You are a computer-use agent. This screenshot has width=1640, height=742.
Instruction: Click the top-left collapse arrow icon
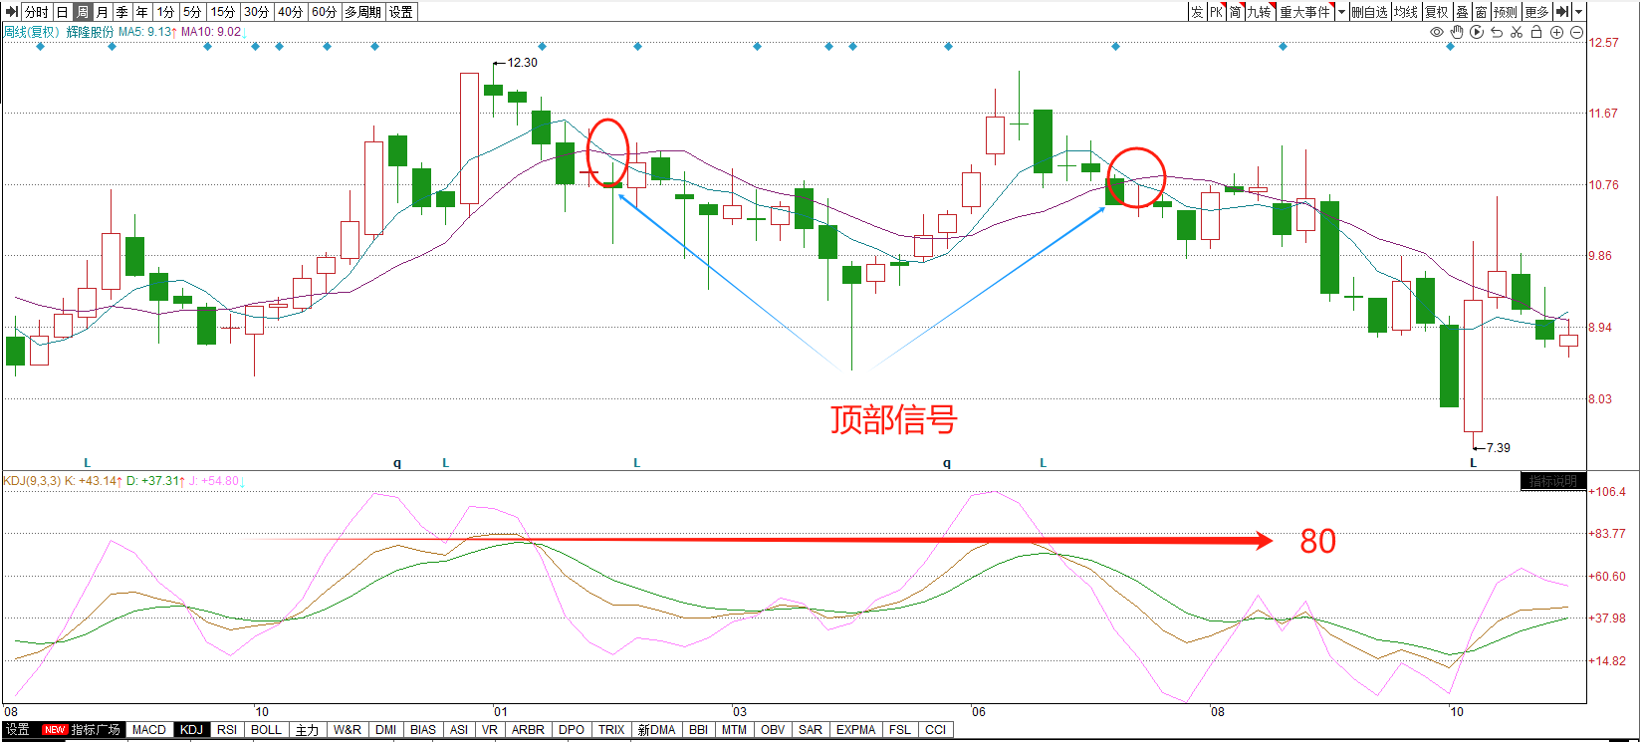pos(12,12)
